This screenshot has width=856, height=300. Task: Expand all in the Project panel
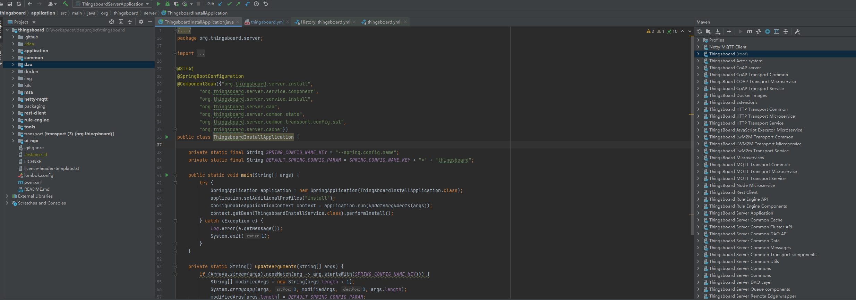tap(121, 22)
